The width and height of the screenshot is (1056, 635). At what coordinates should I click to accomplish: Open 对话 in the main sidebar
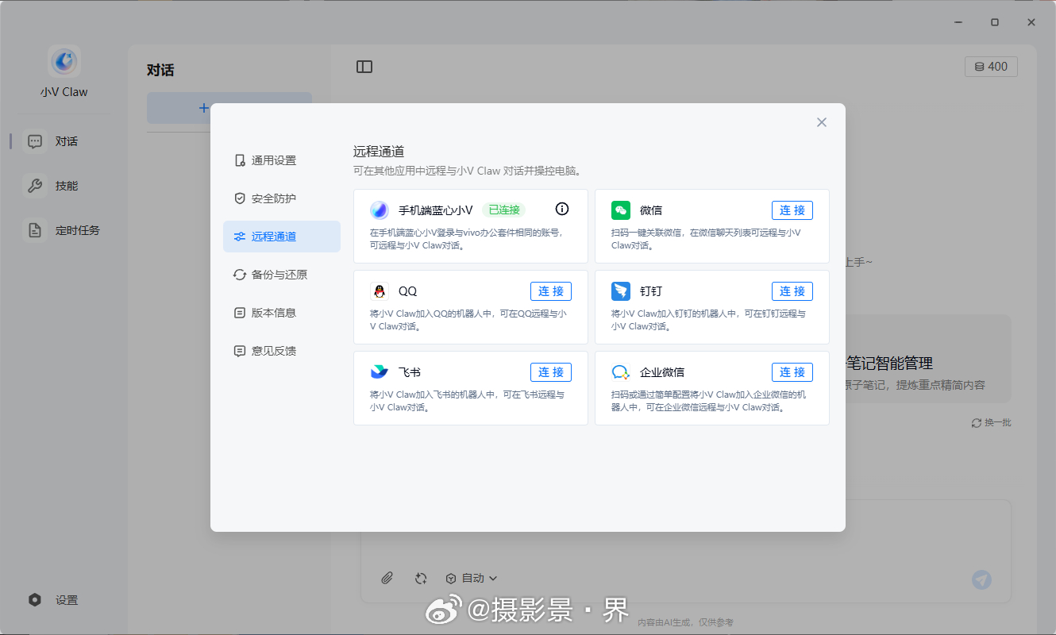(64, 141)
